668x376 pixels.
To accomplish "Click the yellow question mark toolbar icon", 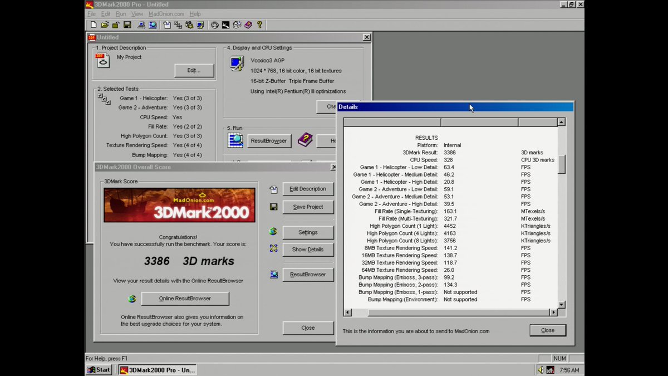I will 259,25.
